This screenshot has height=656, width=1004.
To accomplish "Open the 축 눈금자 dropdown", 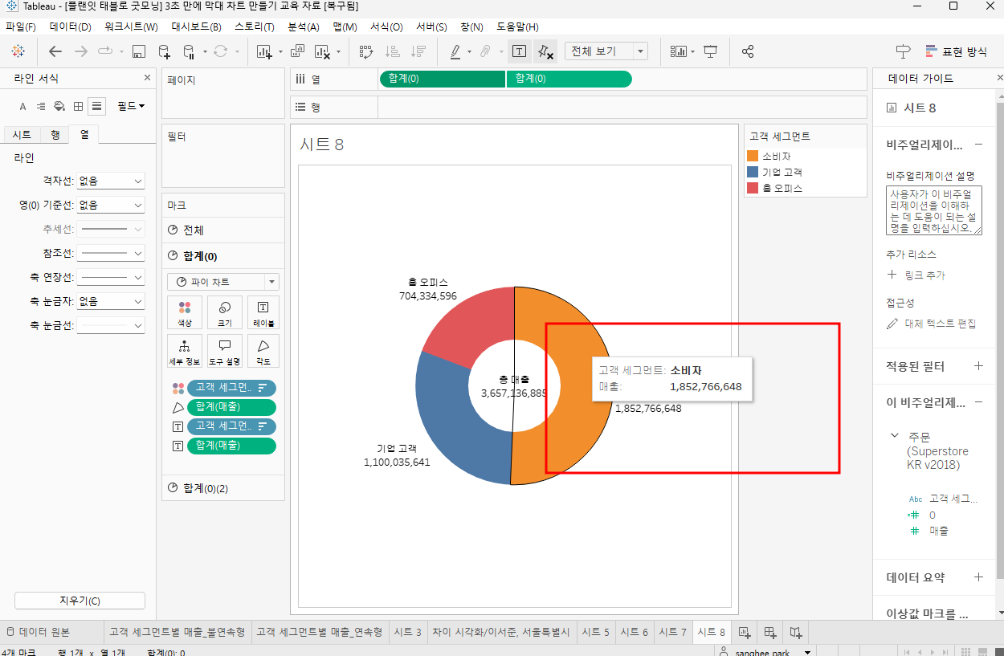I will click(x=111, y=302).
